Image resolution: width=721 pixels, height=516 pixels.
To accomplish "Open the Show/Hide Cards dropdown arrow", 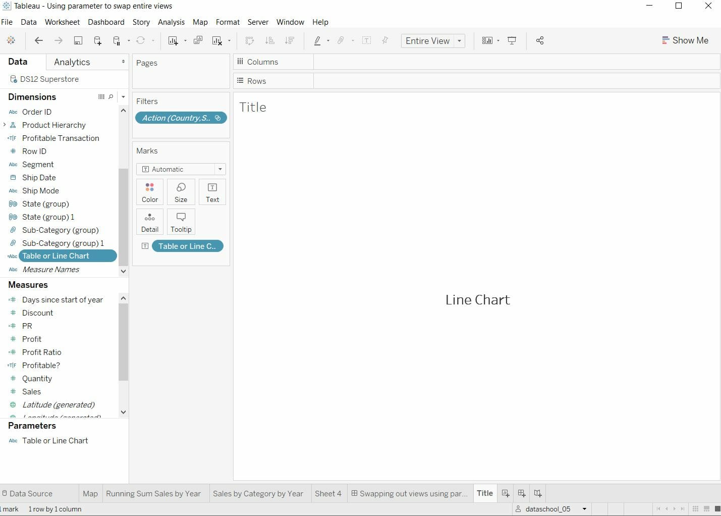I will [x=498, y=41].
